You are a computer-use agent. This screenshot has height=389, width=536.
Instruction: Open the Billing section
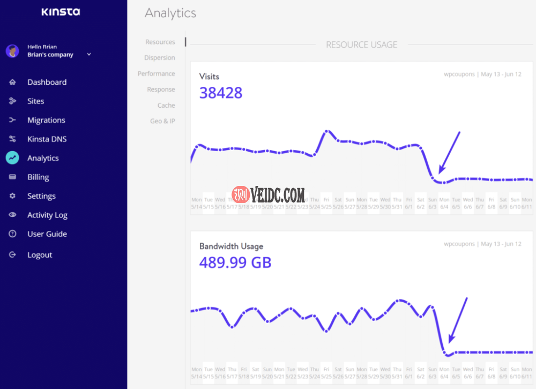click(x=38, y=177)
